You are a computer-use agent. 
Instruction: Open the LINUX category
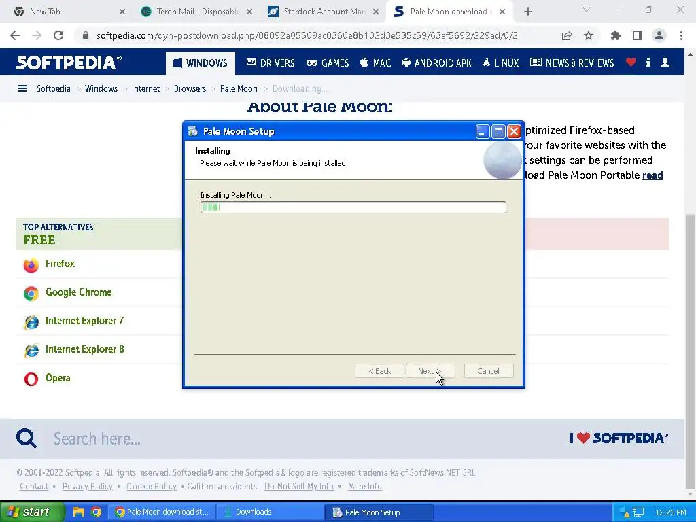500,63
